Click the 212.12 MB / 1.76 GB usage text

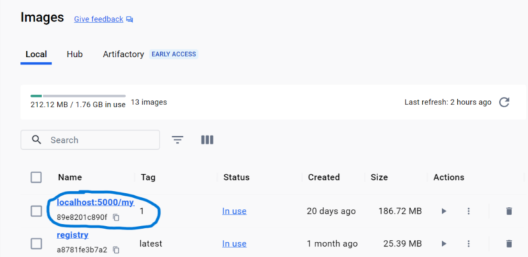78,104
